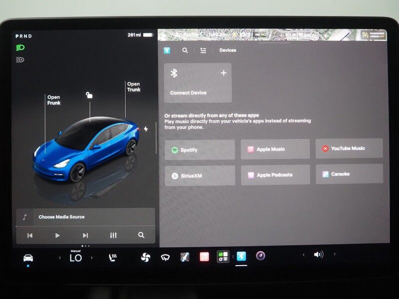Screen dimensions: 399x299
Task: Search media from the player card
Action: 141,235
